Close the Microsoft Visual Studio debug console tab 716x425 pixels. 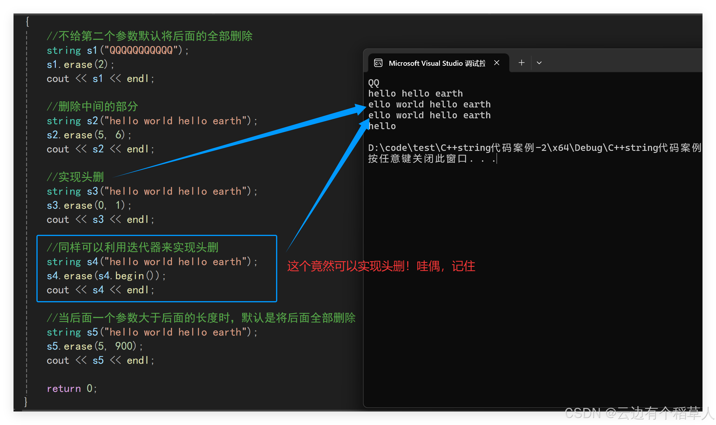coord(497,63)
